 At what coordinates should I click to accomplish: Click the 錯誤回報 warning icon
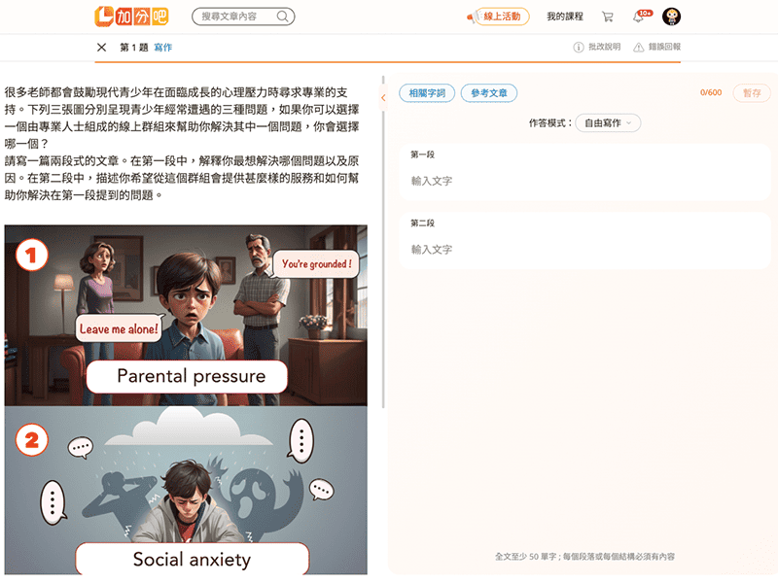(638, 48)
